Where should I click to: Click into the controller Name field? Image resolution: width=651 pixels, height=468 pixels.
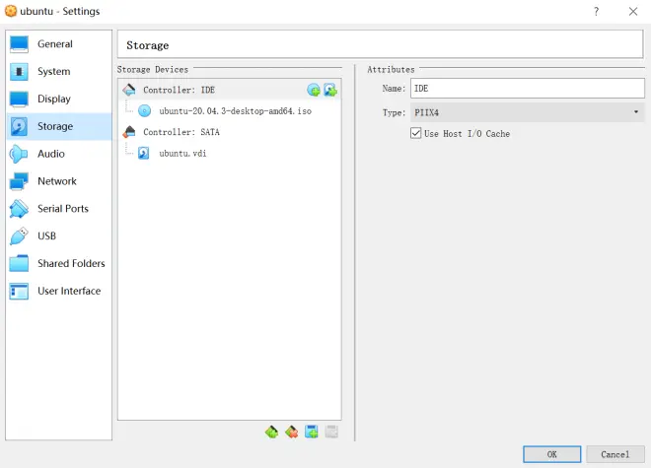(528, 89)
